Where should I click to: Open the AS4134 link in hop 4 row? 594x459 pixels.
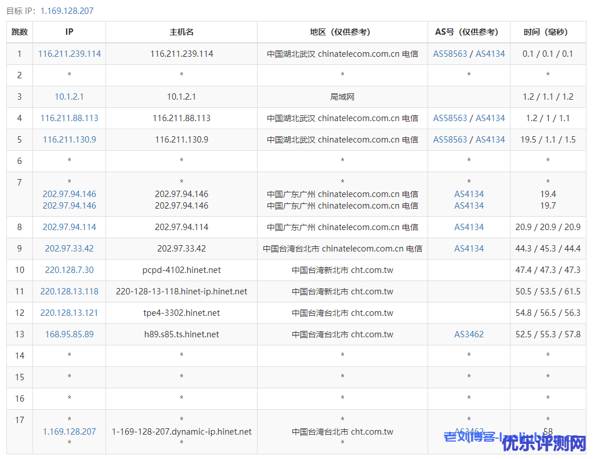[x=490, y=118]
